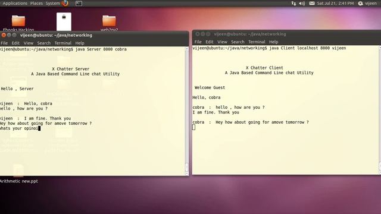Image resolution: width=381 pixels, height=214 pixels.
Task: Click 'vijeen : Hello, cobra' line in Server
Action: (26, 103)
